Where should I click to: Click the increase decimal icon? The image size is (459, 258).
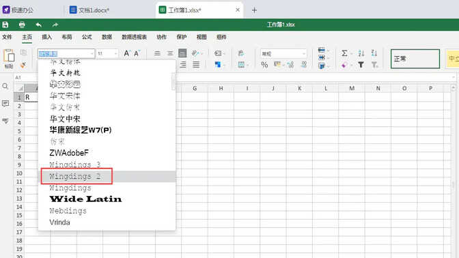[x=290, y=65]
